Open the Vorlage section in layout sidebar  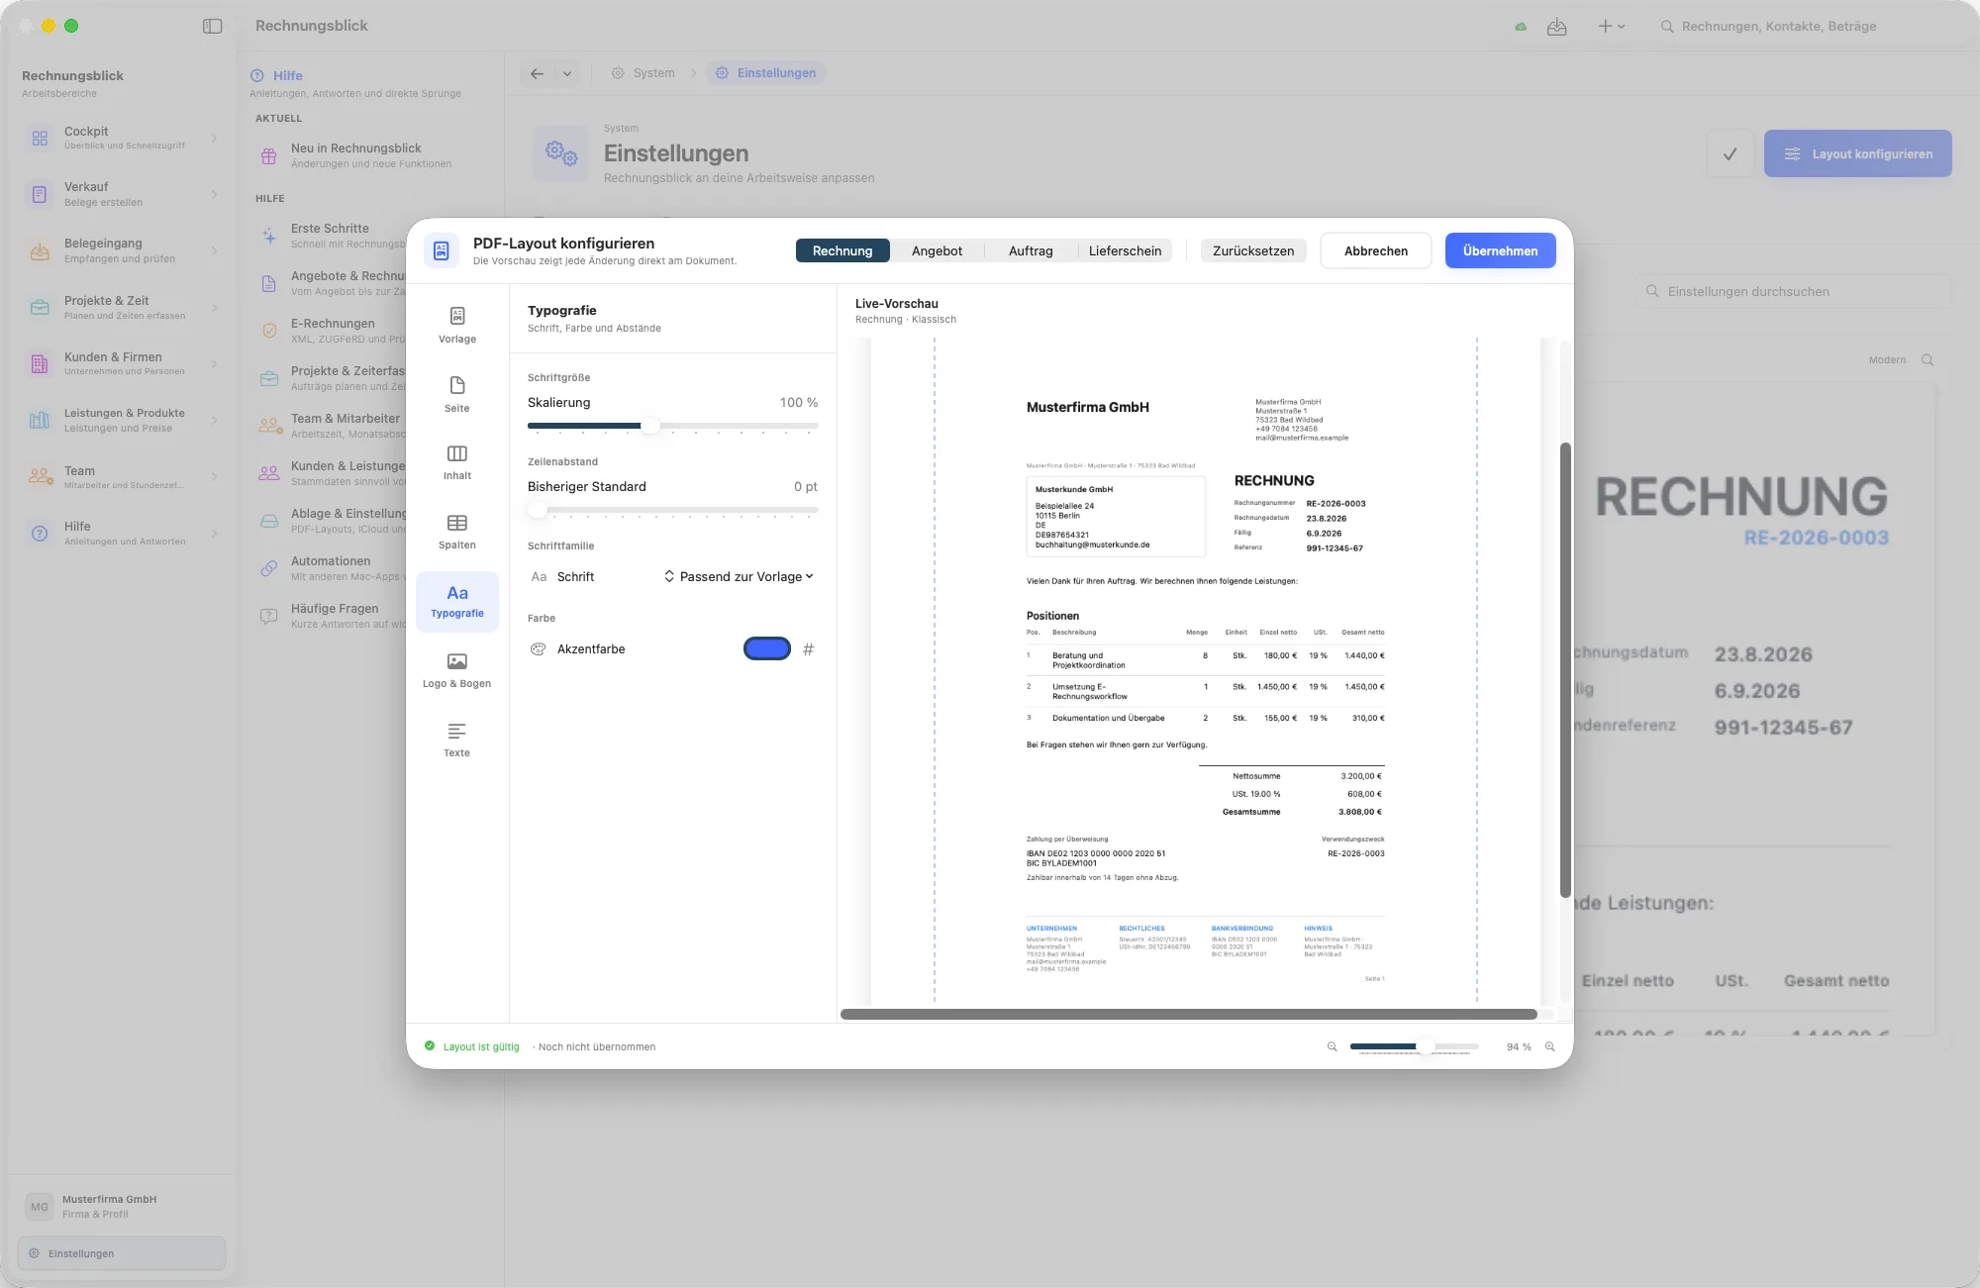coord(457,325)
